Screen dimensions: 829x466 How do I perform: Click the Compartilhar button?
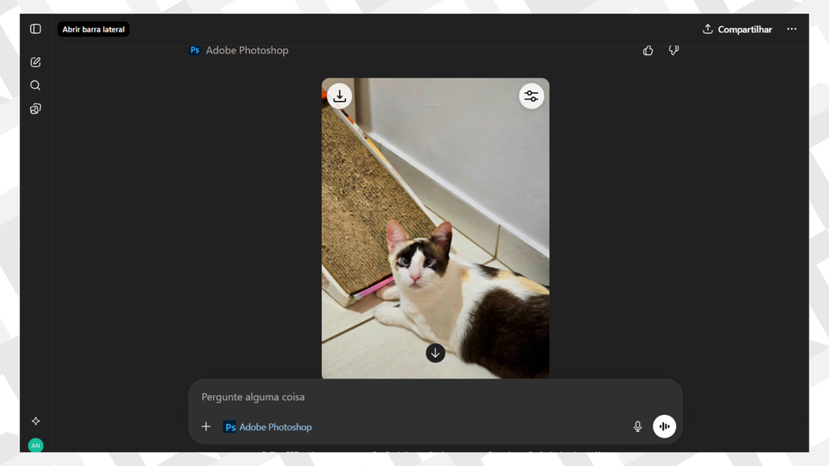(x=738, y=29)
